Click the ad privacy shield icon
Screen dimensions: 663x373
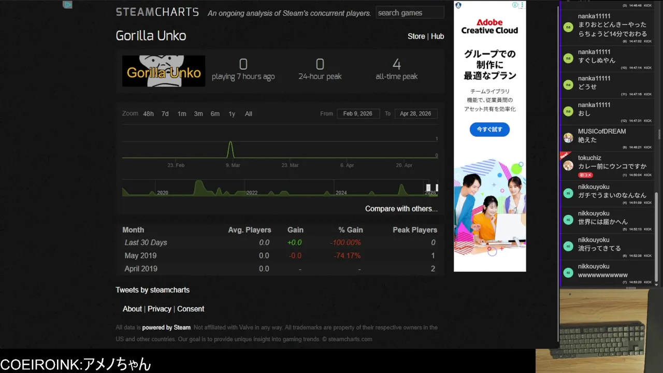(458, 5)
